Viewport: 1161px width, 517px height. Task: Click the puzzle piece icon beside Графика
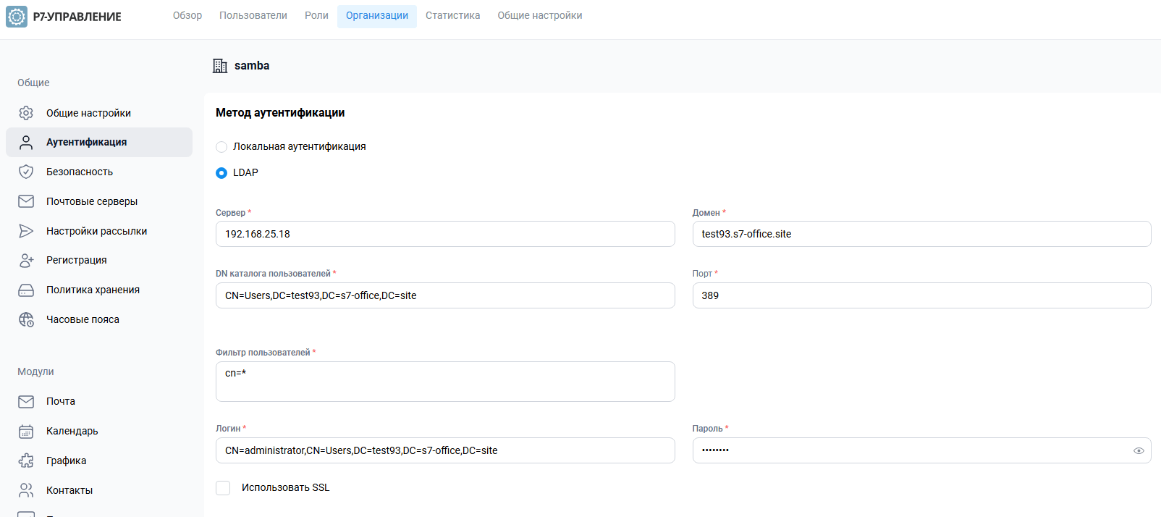26,461
